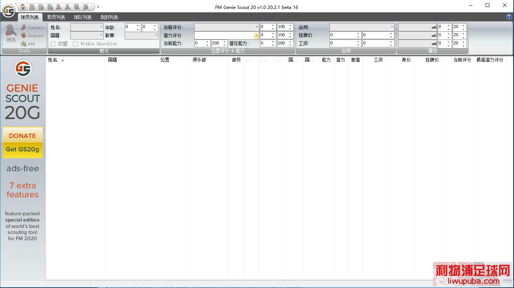Click the Add label in the Tools group
Viewport: 514px width, 288px height.
click(31, 44)
